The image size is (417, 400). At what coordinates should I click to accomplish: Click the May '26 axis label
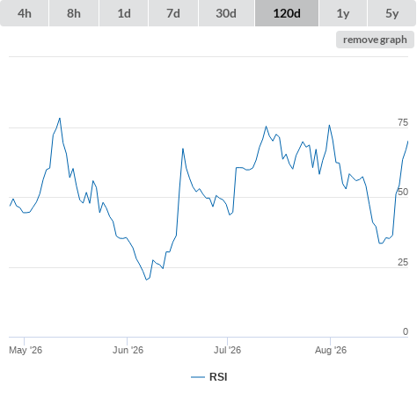pyautogui.click(x=26, y=350)
